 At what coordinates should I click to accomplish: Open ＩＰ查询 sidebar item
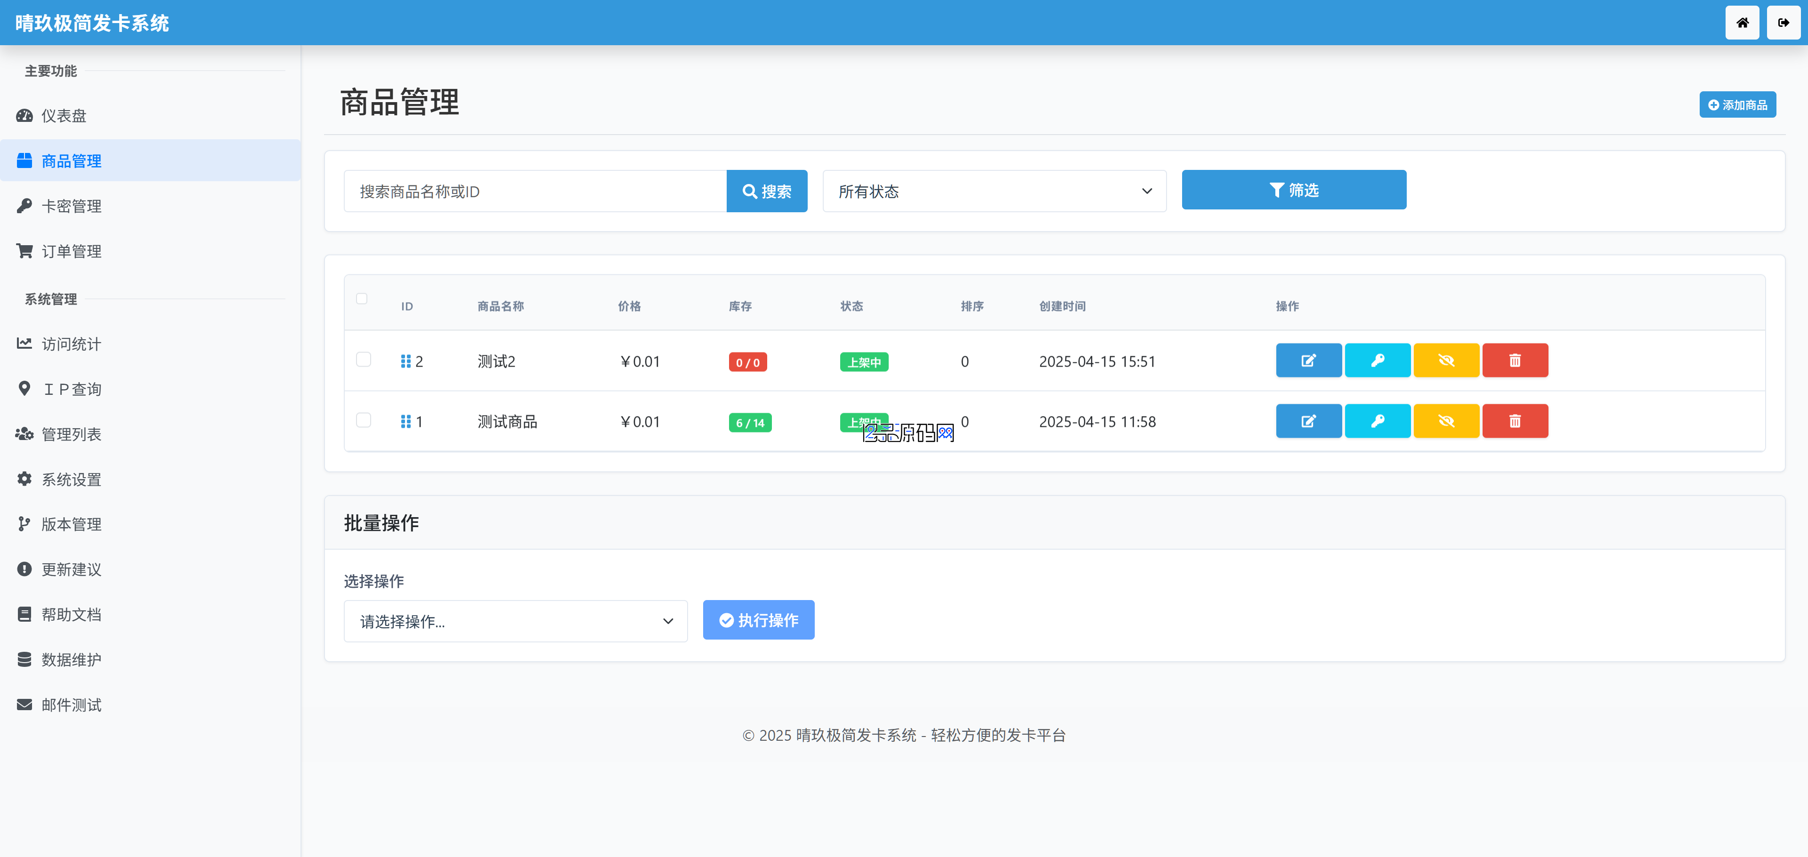tap(150, 389)
